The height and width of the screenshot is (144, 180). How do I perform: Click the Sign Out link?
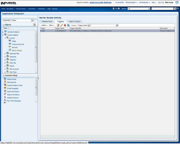pos(161,3)
